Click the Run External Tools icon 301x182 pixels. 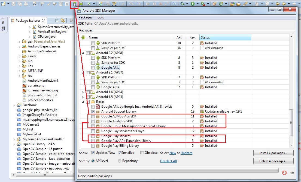tap(203, 4)
